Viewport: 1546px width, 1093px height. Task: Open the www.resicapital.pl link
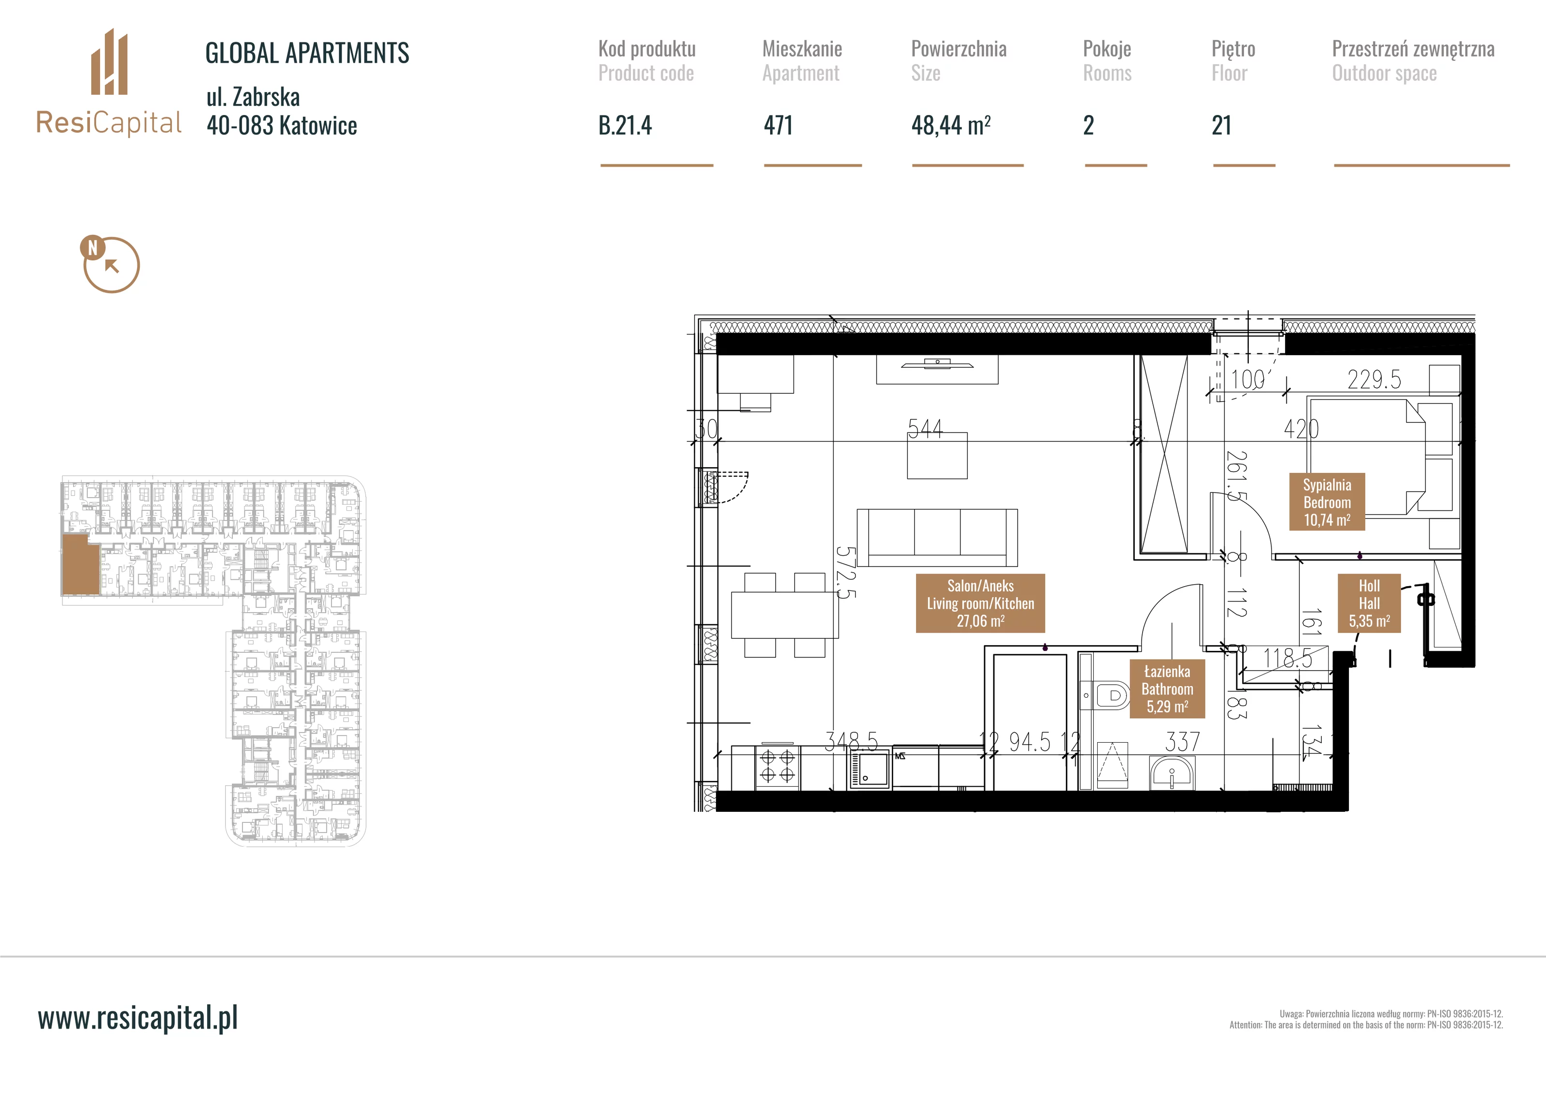click(138, 1018)
